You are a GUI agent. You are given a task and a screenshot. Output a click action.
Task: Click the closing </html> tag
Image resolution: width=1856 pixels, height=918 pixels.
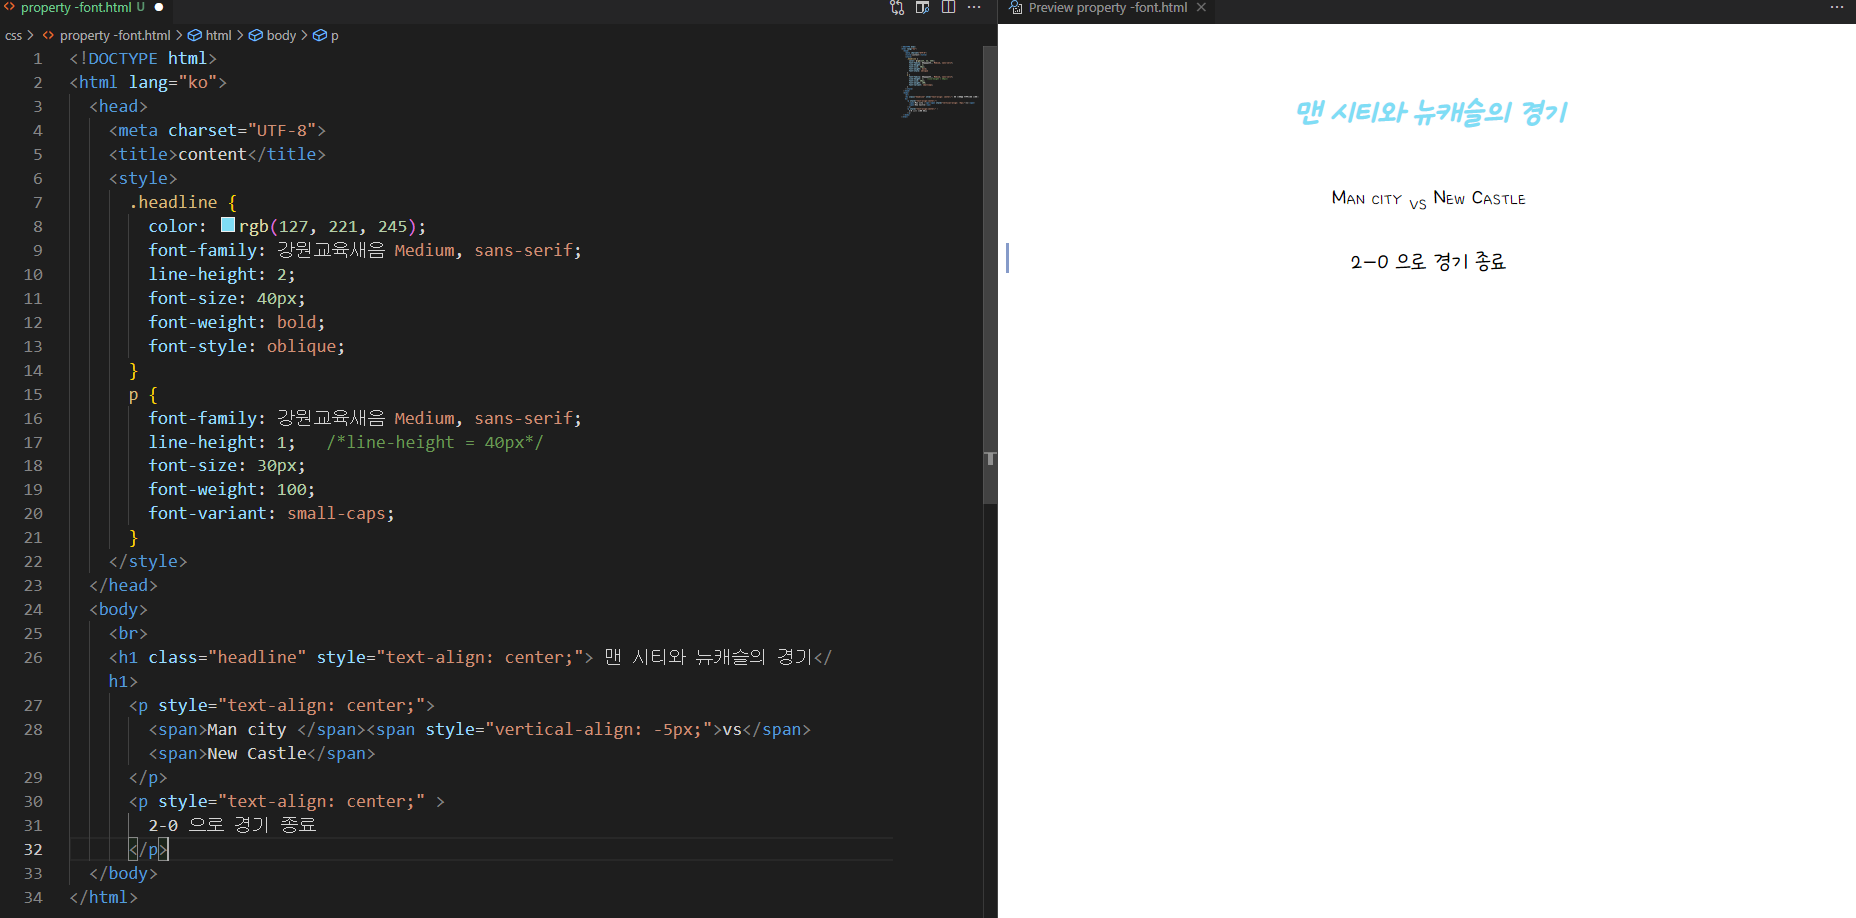103,897
